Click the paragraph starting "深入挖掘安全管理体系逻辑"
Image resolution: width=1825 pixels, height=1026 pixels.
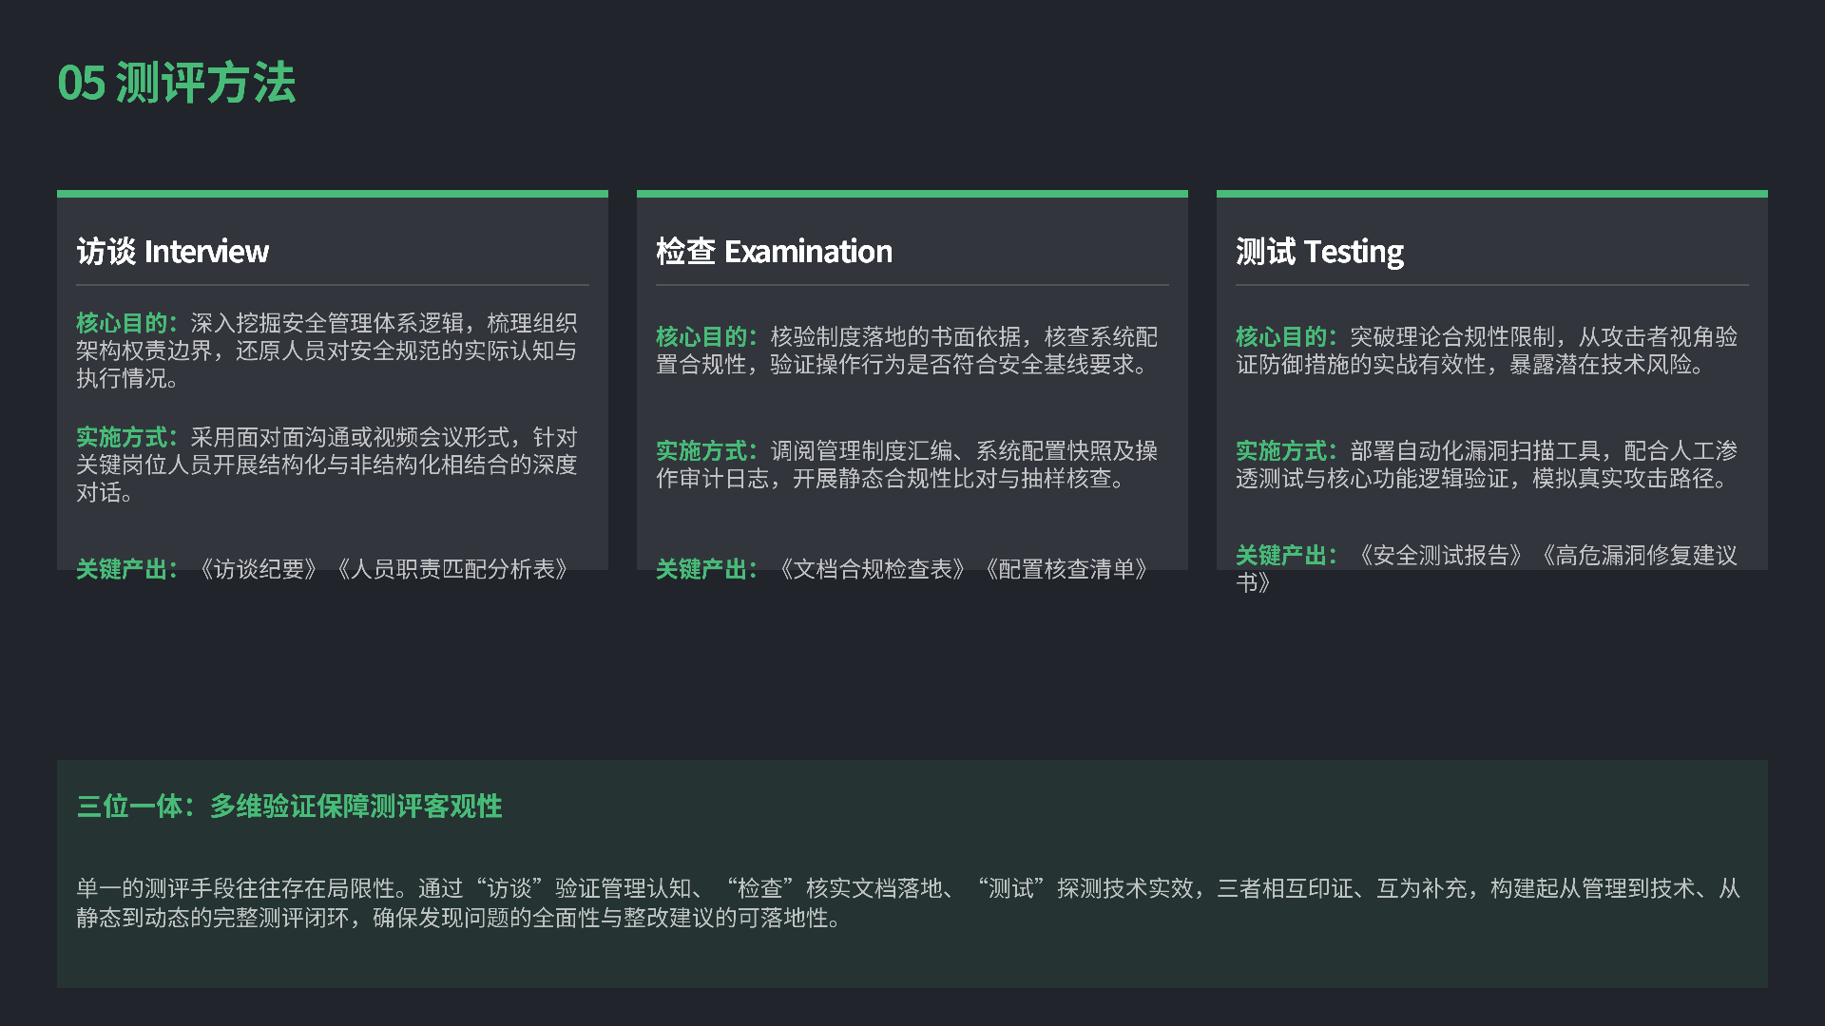(x=327, y=351)
